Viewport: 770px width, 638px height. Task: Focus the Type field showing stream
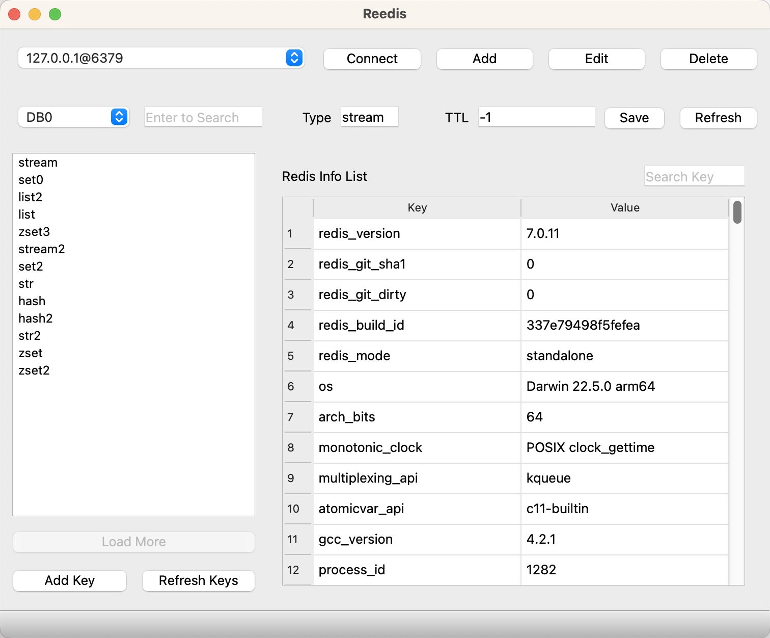pos(370,117)
